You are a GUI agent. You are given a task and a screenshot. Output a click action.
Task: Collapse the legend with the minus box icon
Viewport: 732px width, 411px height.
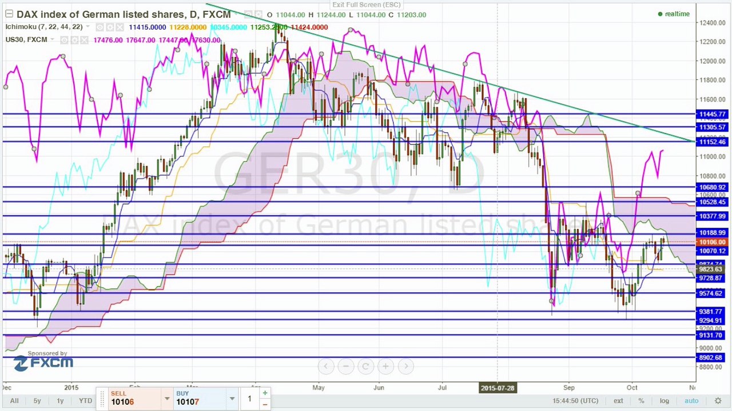9,14
